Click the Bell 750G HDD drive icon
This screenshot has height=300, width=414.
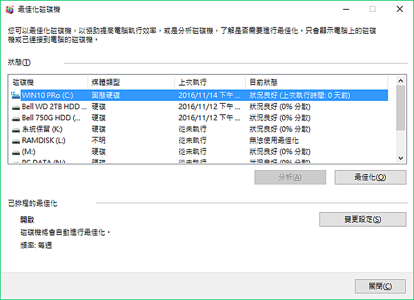click(x=16, y=118)
